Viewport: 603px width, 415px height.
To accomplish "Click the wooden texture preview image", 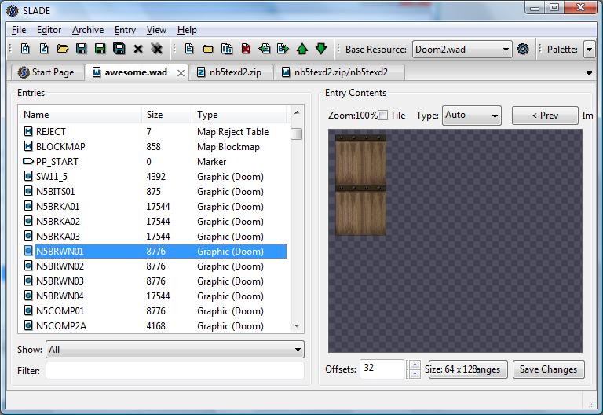I will point(360,185).
